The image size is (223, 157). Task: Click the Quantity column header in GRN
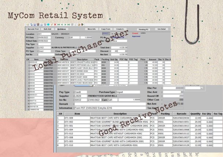[x=196, y=114]
